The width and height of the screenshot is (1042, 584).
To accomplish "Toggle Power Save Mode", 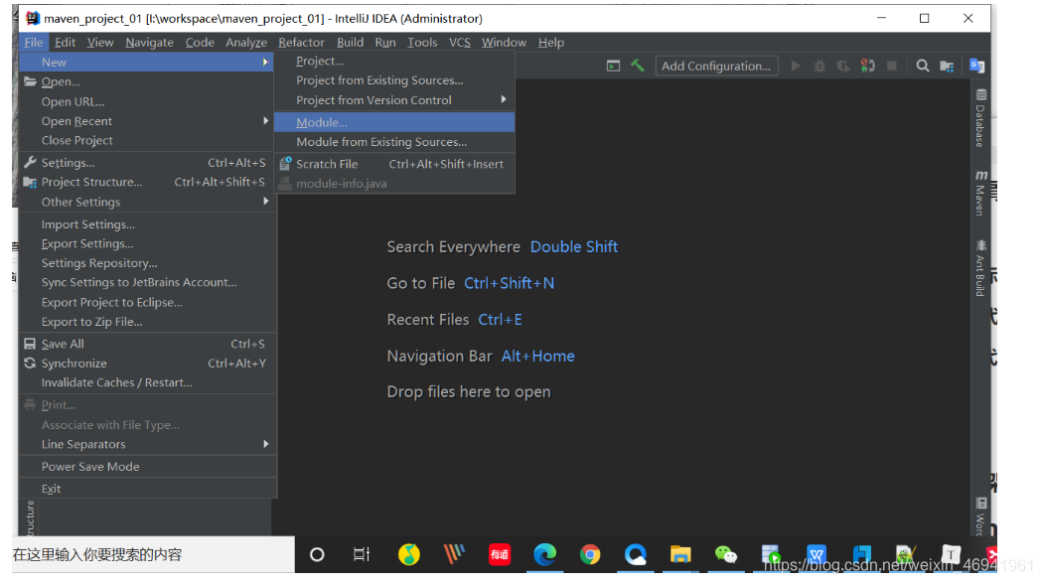I will click(148, 466).
